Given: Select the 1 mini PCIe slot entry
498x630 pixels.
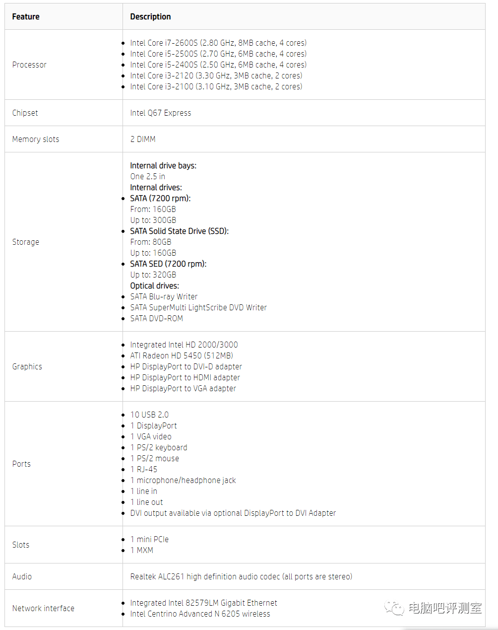Looking at the screenshot, I should tap(149, 539).
